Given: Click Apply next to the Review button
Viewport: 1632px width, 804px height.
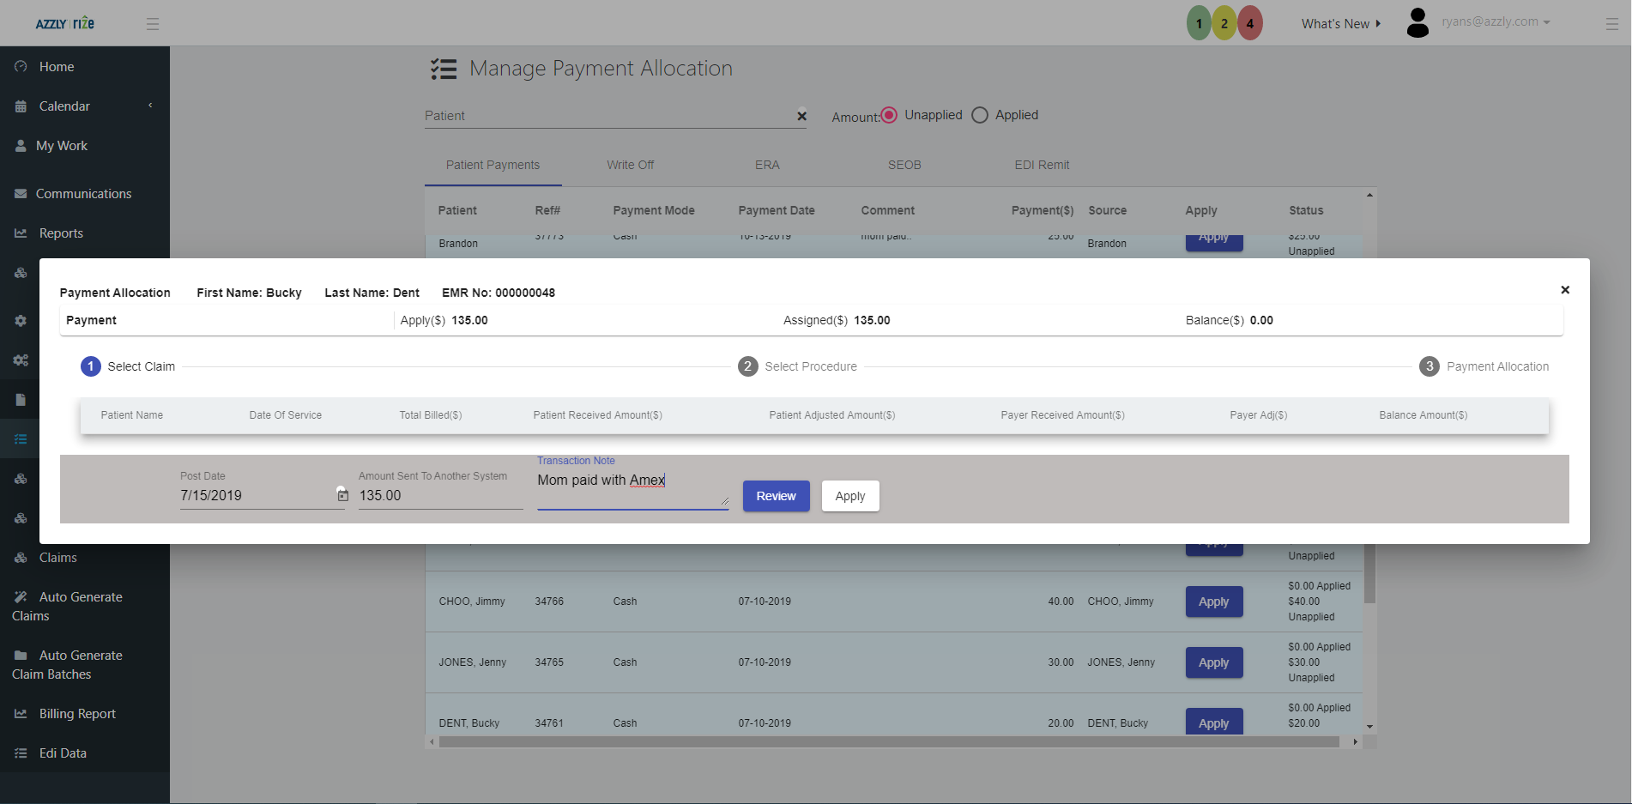Looking at the screenshot, I should (849, 496).
